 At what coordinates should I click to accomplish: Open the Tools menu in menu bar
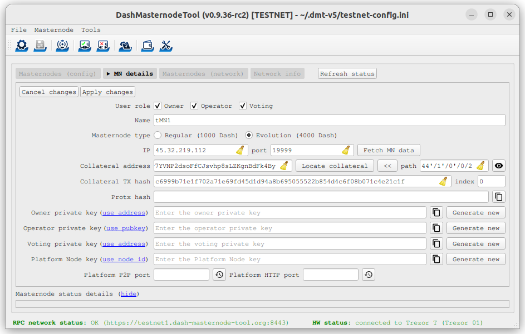(x=91, y=29)
